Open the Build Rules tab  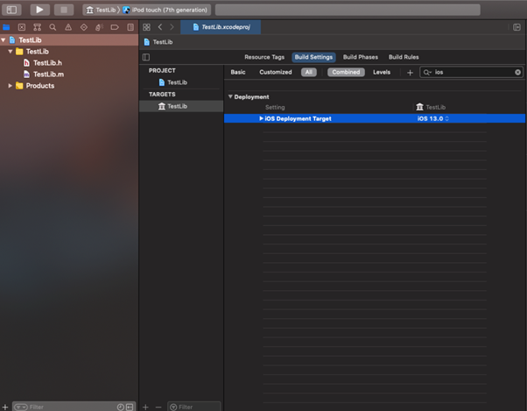tap(404, 57)
